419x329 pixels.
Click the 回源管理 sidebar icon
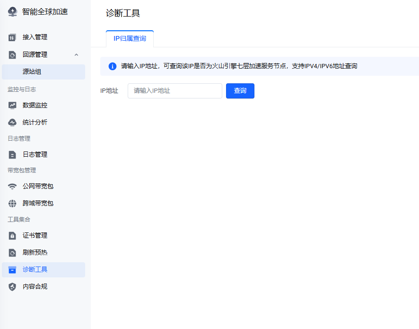[13, 55]
